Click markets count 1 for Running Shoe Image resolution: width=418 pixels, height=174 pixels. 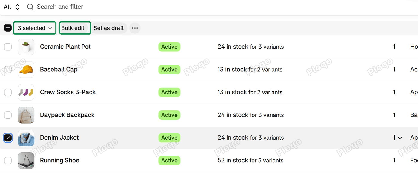[394, 161]
